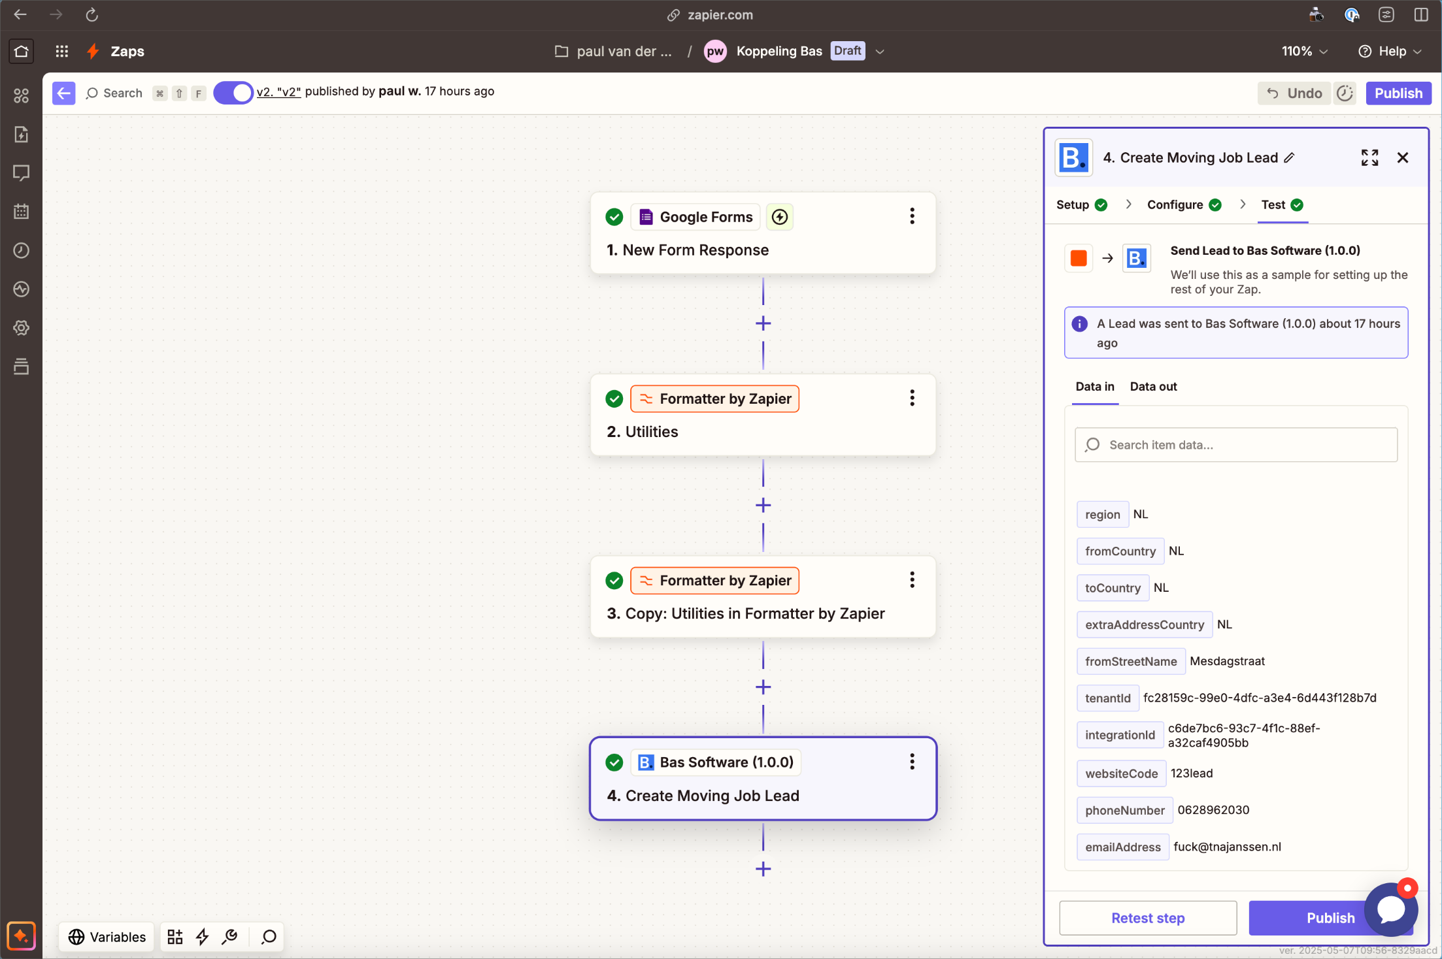Toggle the Zap on/off switch
The width and height of the screenshot is (1442, 959).
pyautogui.click(x=233, y=93)
